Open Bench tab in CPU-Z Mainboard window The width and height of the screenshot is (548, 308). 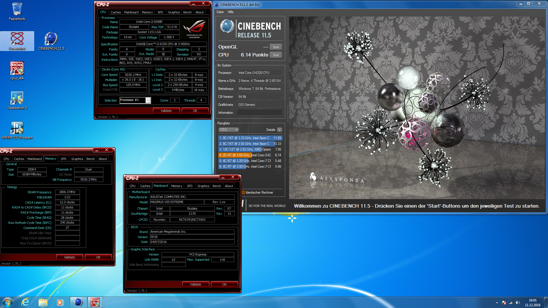pos(217,186)
